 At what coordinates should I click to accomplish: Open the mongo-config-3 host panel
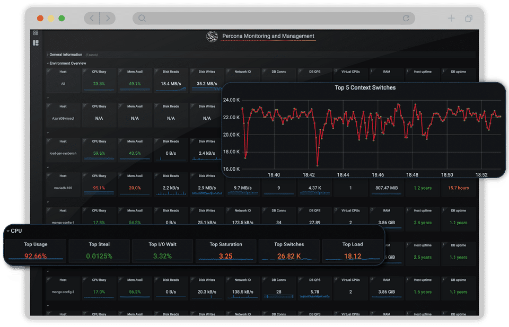click(63, 288)
